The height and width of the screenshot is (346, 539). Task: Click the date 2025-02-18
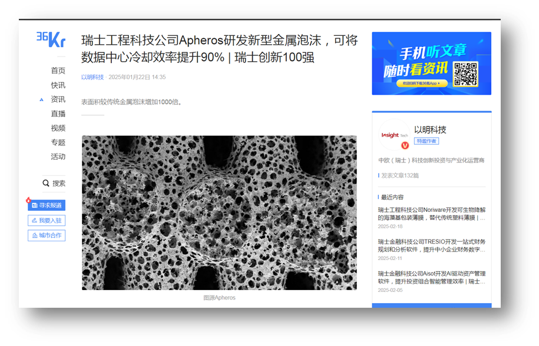pos(390,227)
